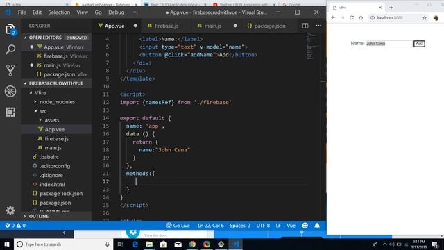
Task: Collapse the Open Editors section
Action: (x=56, y=37)
